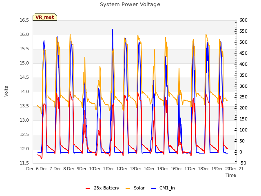Click the -50 right axis tick label
261x196 pixels.
point(243,163)
